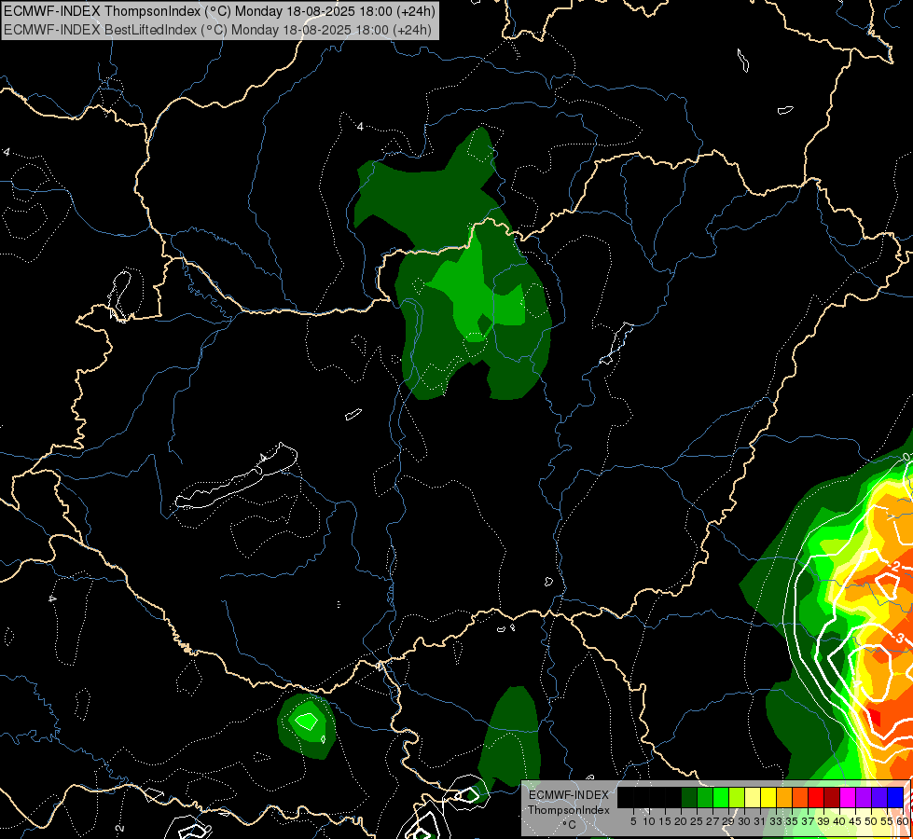Click the legend tick value '60'
This screenshot has height=839, width=913.
903,821
